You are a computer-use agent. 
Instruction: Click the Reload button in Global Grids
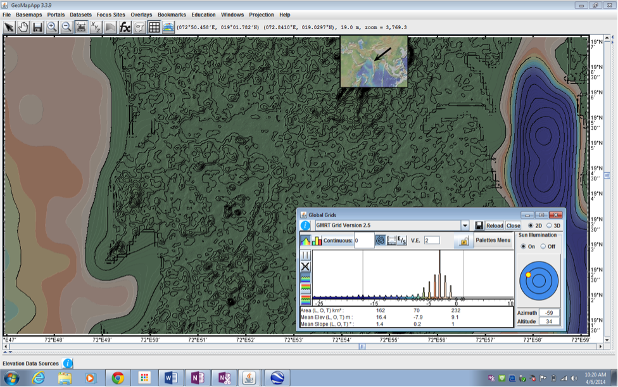coord(495,225)
